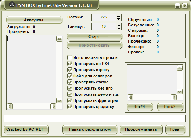Click the accounts list right scroll arrow
This screenshot has width=191, height=138.
coord(53,107)
